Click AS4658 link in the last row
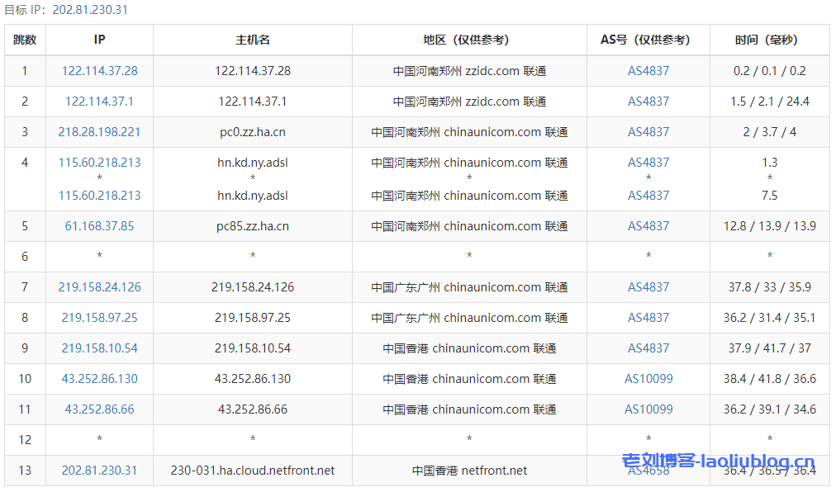The height and width of the screenshot is (492, 836). 648,471
